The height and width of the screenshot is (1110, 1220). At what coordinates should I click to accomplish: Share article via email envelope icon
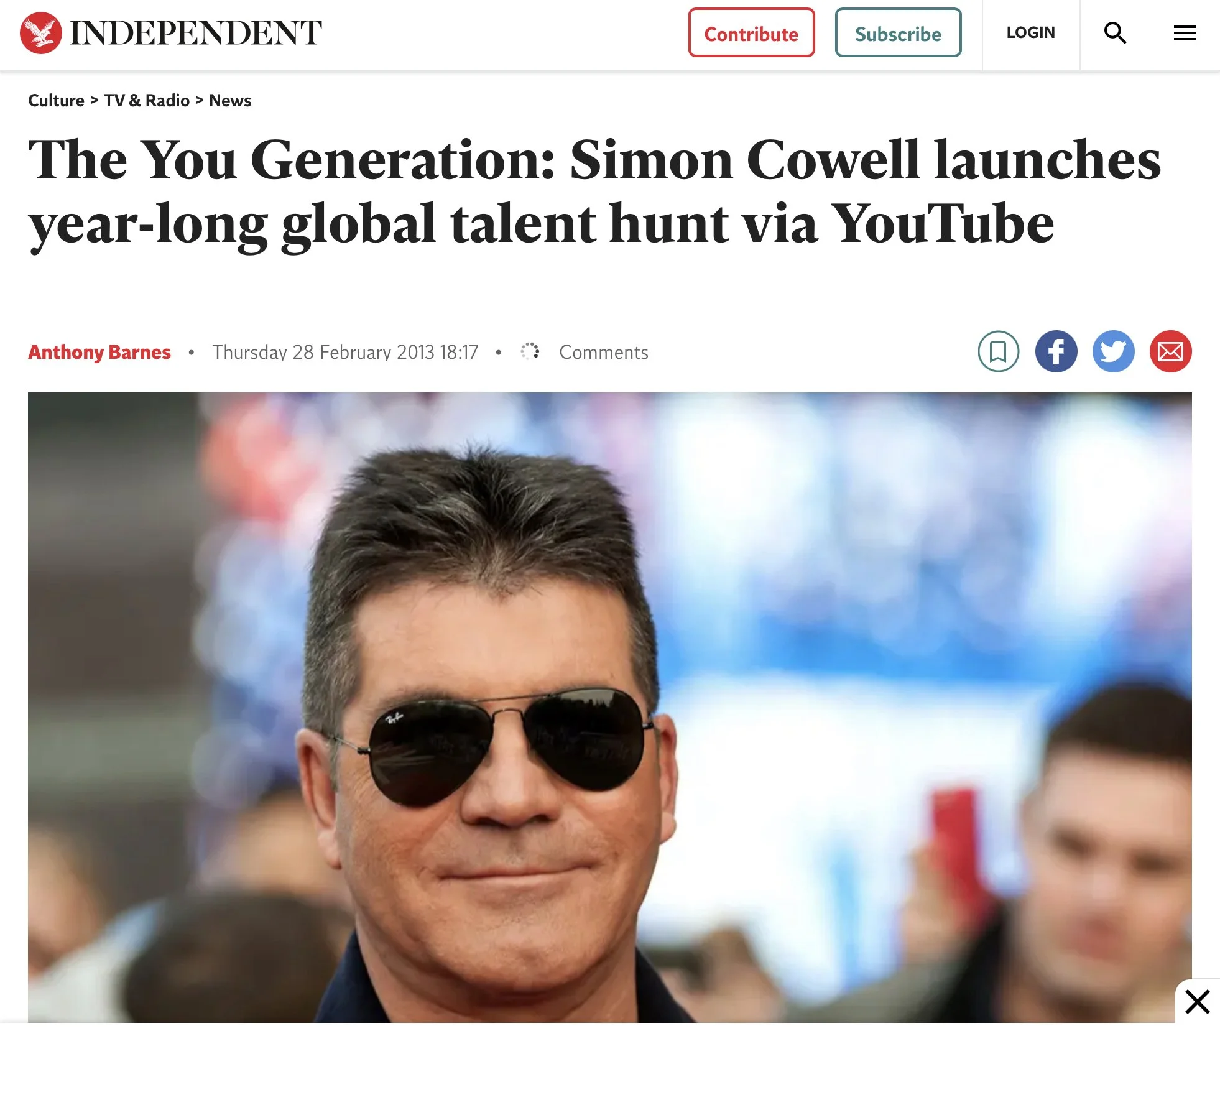coord(1170,351)
